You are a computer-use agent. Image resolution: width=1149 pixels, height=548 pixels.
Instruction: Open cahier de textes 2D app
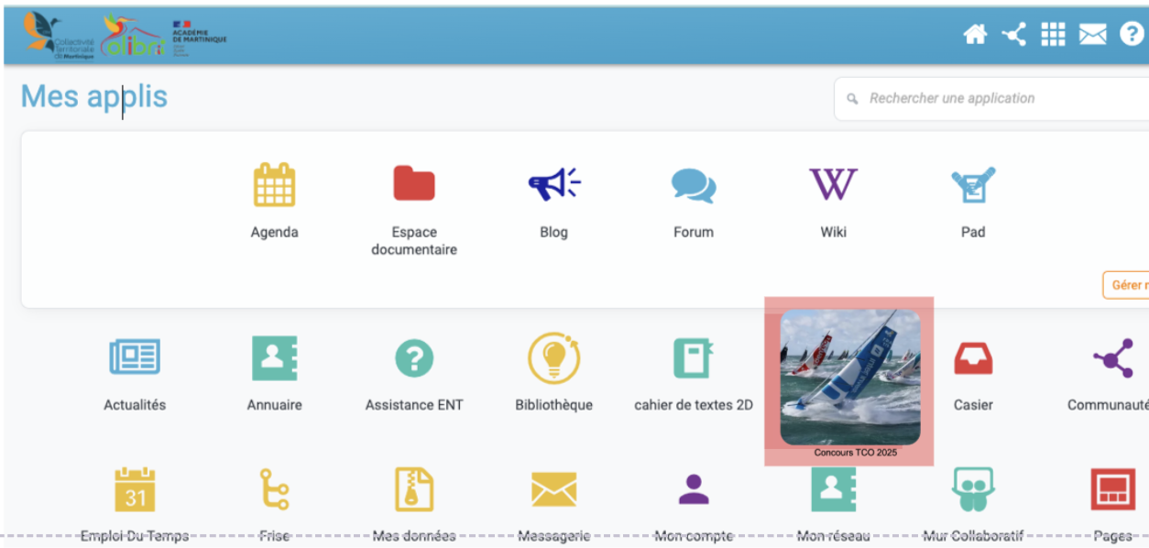pyautogui.click(x=694, y=358)
